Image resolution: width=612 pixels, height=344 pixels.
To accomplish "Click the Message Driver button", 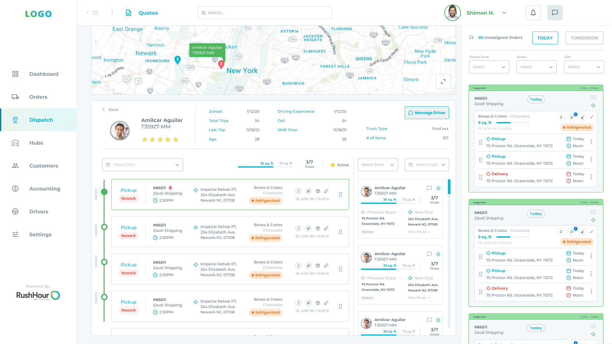I will (x=426, y=113).
